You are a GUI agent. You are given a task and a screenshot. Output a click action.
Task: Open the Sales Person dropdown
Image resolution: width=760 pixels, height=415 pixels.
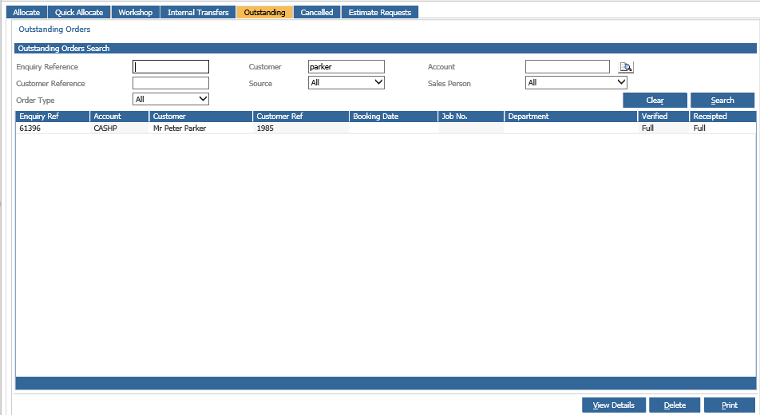click(x=576, y=82)
